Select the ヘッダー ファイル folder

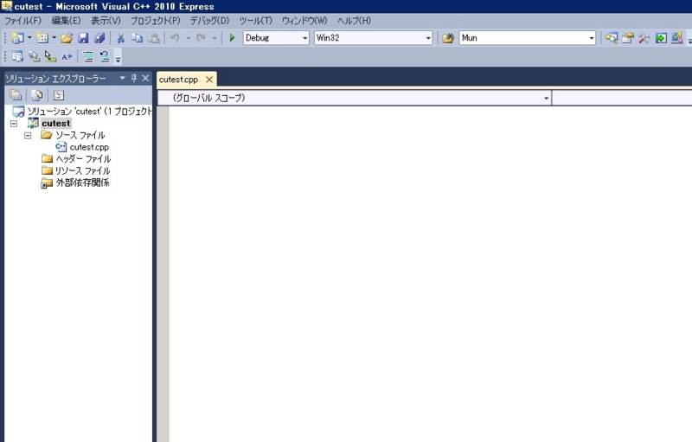click(83, 159)
